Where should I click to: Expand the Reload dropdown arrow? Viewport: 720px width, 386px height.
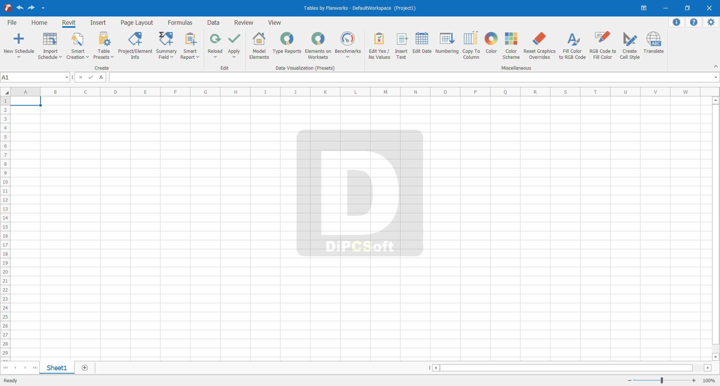point(215,57)
